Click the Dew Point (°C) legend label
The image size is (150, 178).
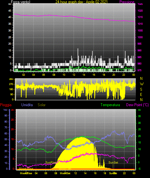pos(137,105)
